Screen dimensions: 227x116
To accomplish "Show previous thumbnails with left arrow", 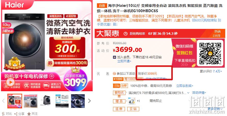I will pos(3,101).
